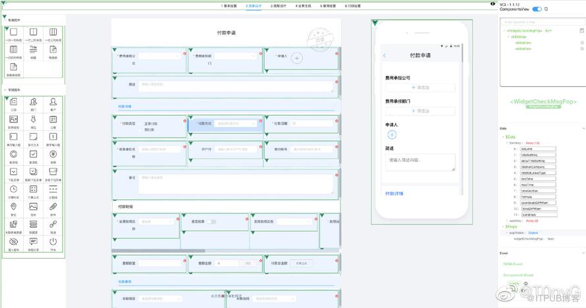
Task: Add the paperclip attachment widget icon
Action: click(53, 207)
